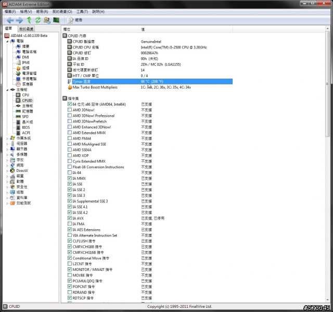Click the clock icon under Computer tree node

[x=18, y=84]
